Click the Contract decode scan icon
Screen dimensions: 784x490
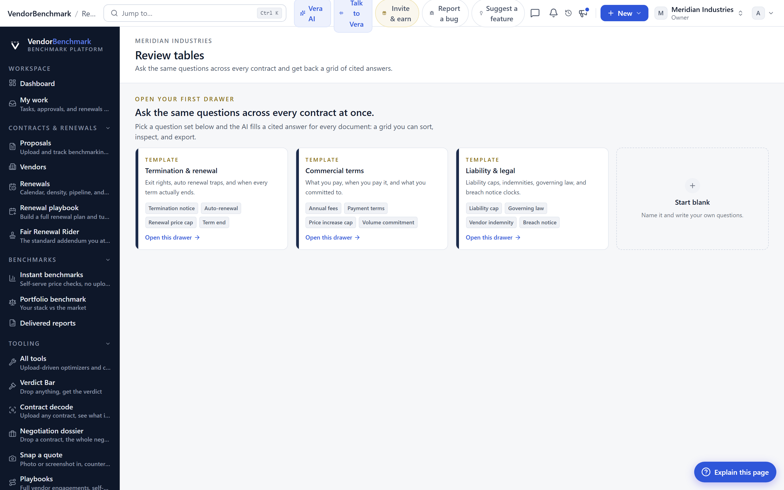pyautogui.click(x=12, y=410)
